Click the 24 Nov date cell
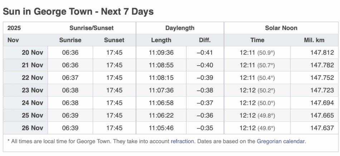340x156 pixels. (32, 103)
